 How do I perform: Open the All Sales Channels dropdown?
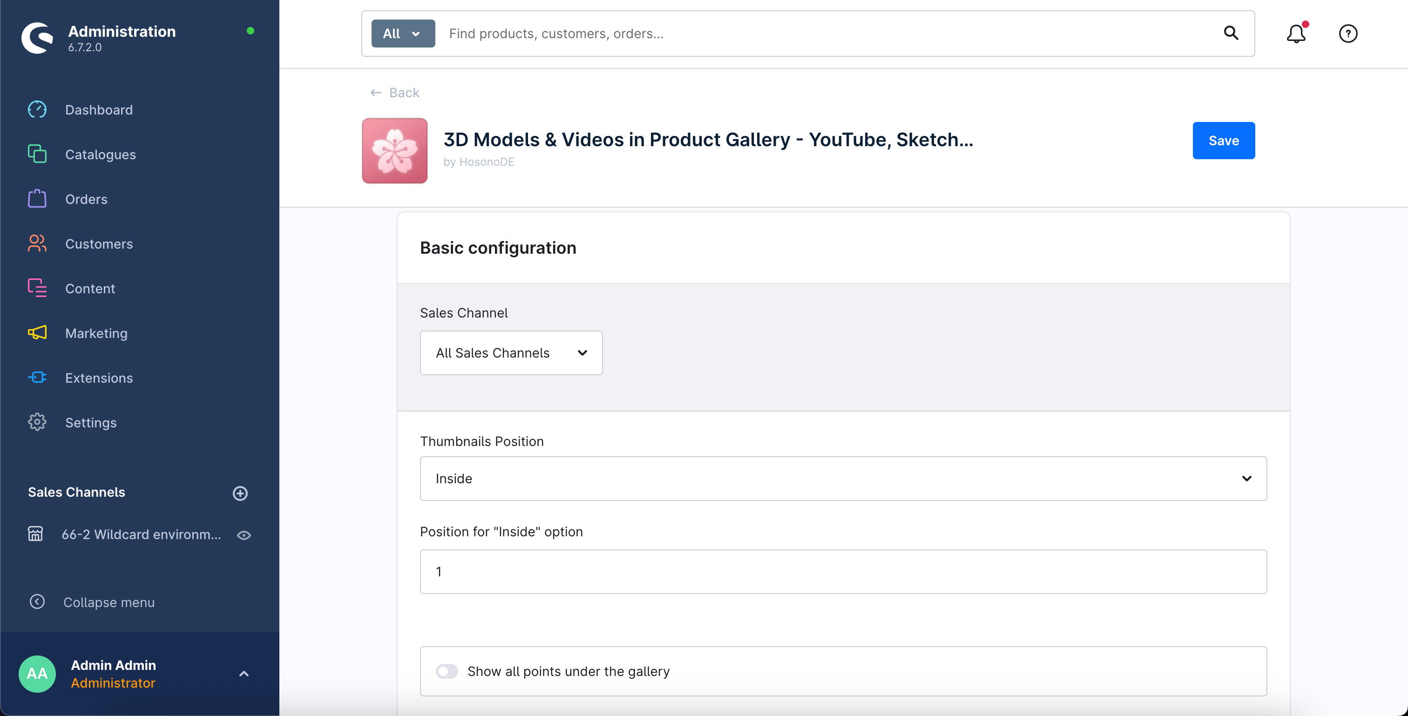(x=511, y=353)
